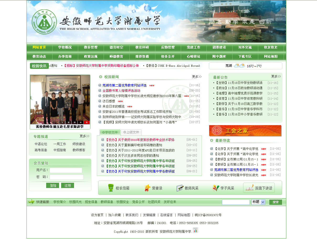Go to 网站首页 in navigation bar
317x239 pixels.
coord(39,47)
